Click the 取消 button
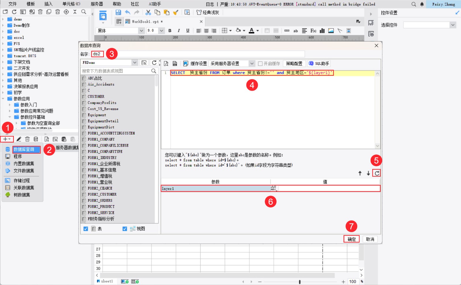The height and width of the screenshot is (285, 461). click(370, 239)
